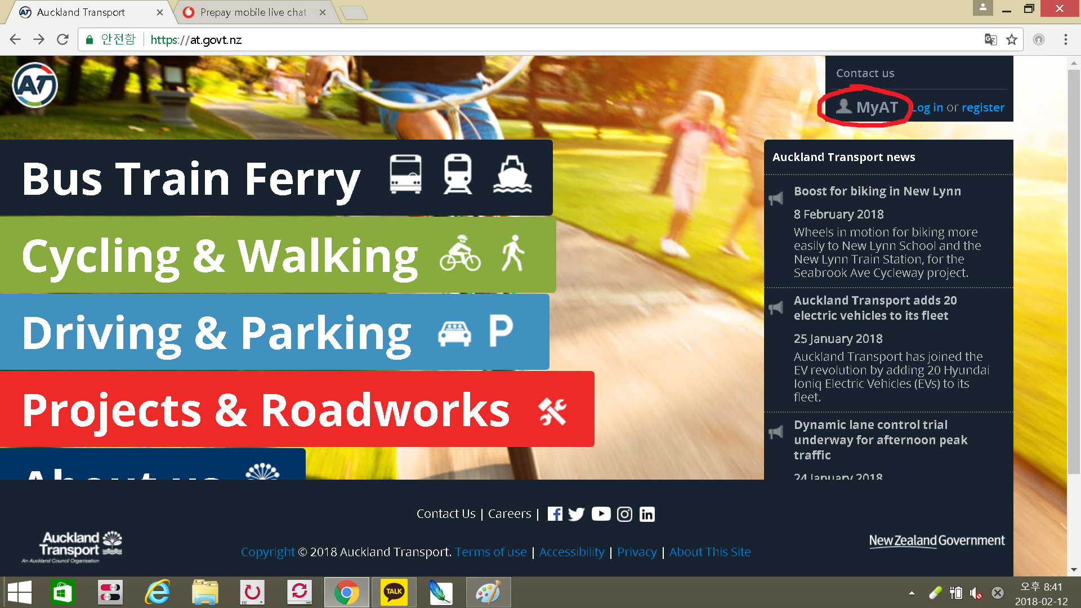Image resolution: width=1081 pixels, height=608 pixels.
Task: Open the LinkedIn icon in footer
Action: pos(647,514)
